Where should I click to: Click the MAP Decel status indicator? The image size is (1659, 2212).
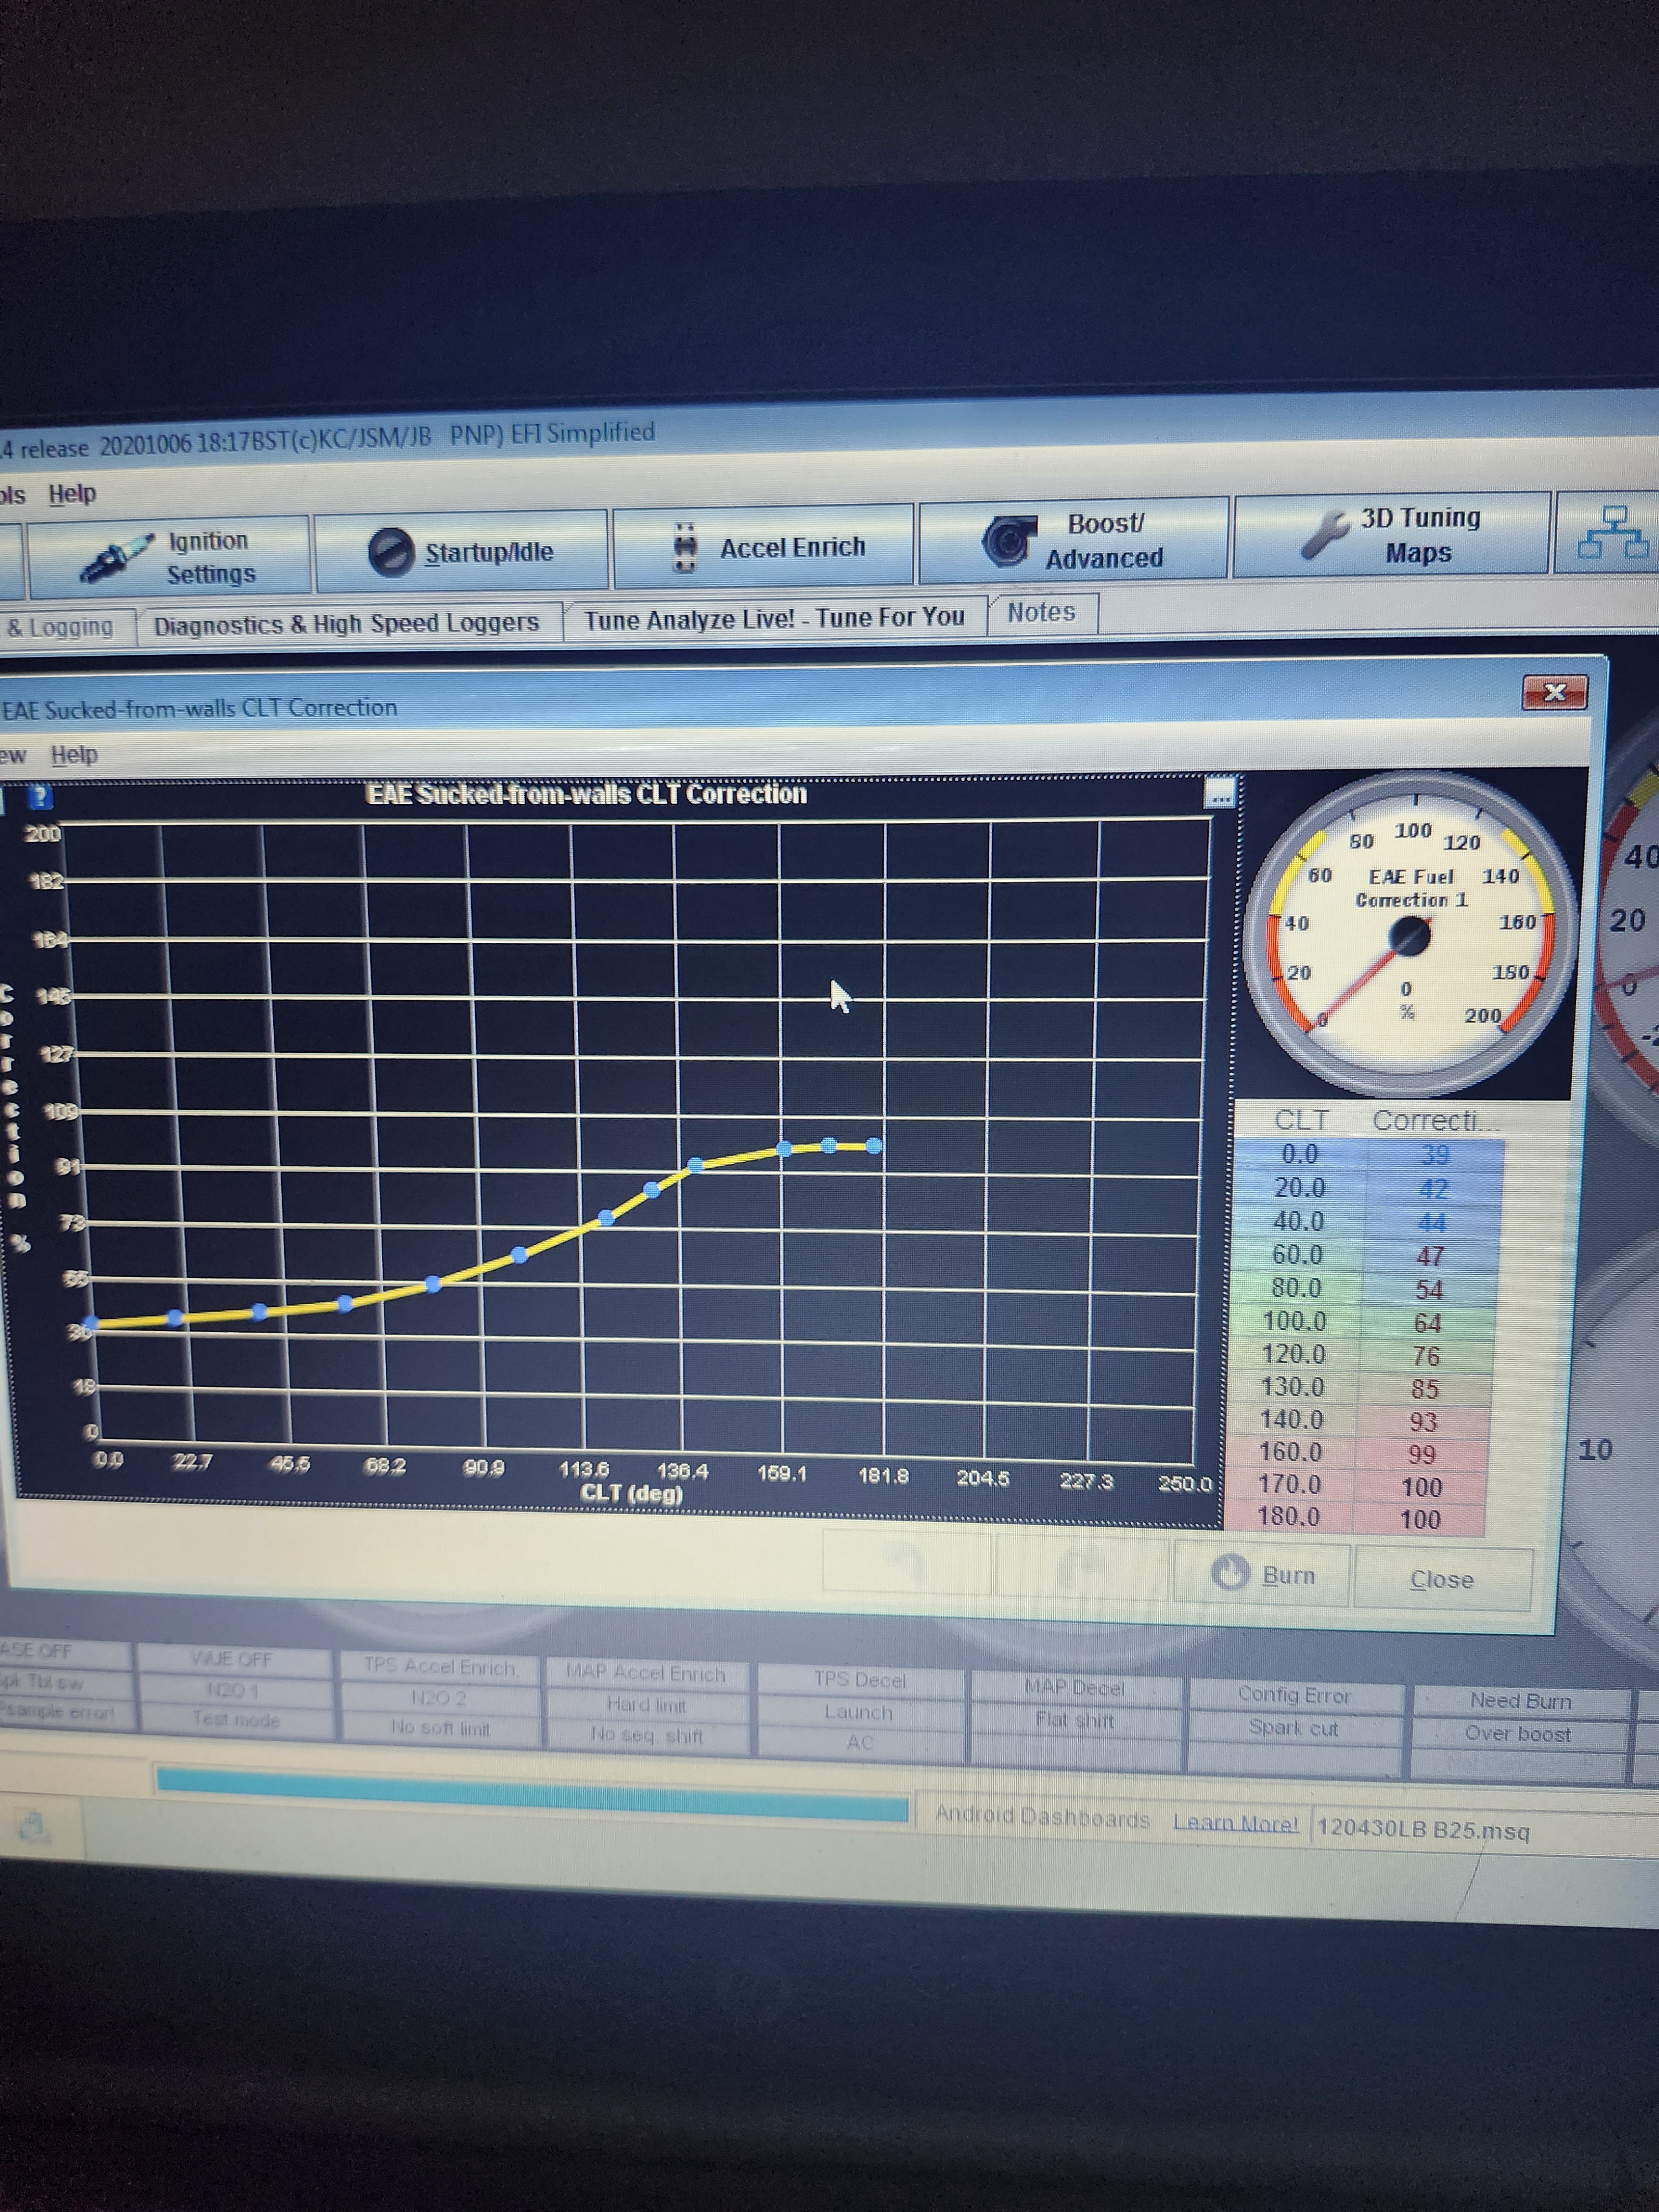[x=1074, y=1688]
